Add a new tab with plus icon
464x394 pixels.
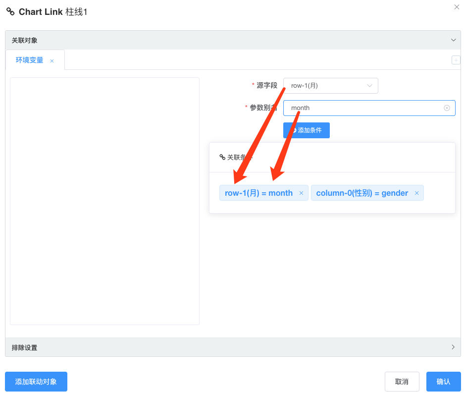pos(456,60)
